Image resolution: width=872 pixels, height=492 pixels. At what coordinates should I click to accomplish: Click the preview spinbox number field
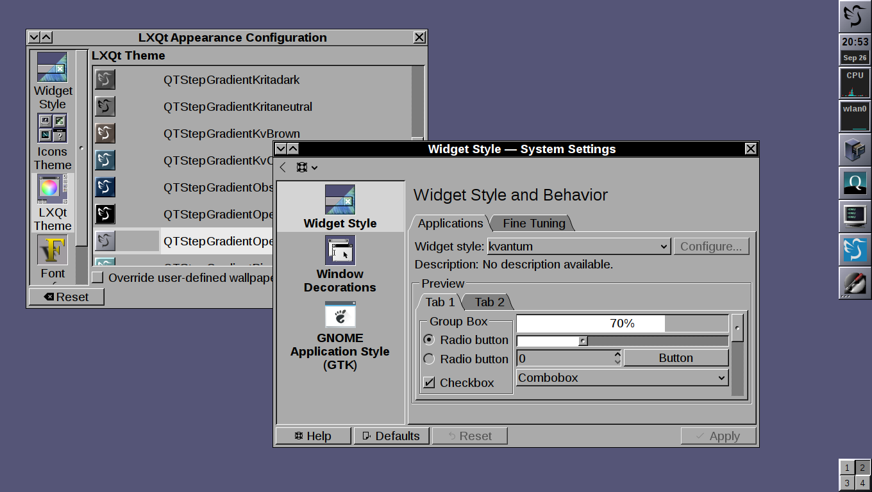(564, 358)
